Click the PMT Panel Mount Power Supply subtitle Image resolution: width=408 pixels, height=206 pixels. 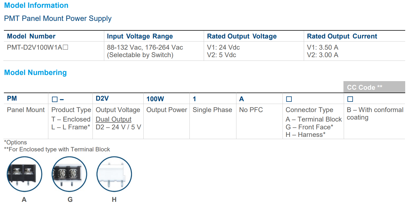pos(58,18)
